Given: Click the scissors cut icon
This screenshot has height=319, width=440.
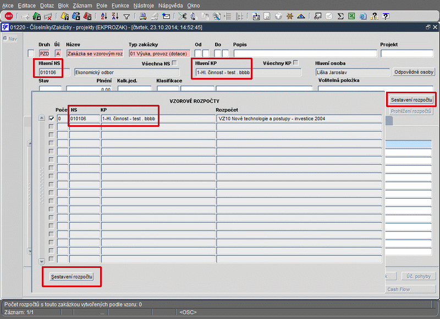Looking at the screenshot, I should [183, 16].
